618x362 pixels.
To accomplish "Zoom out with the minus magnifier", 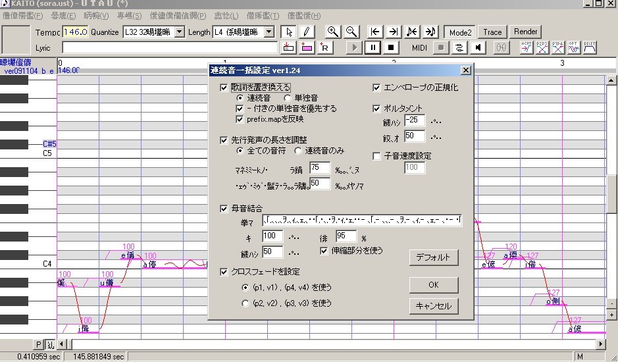I will tap(351, 32).
